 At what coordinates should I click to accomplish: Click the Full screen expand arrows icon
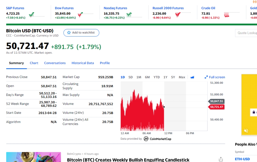point(206,77)
